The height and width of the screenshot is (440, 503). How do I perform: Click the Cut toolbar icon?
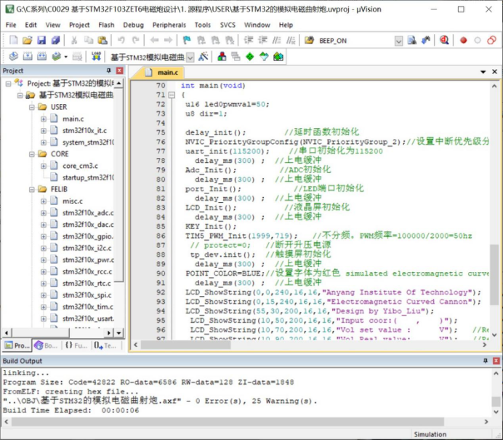tap(74, 40)
